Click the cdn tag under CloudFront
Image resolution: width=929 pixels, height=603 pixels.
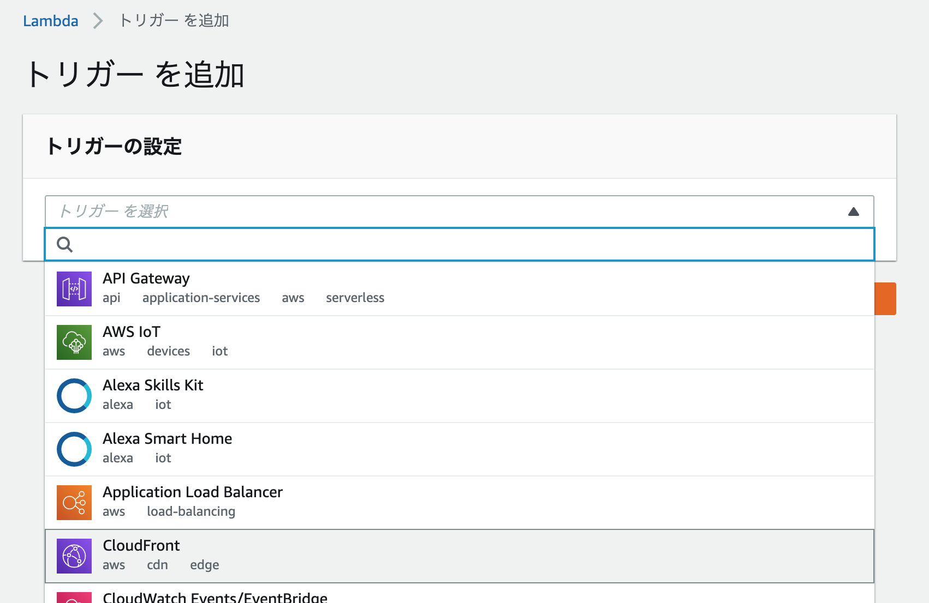coord(158,565)
